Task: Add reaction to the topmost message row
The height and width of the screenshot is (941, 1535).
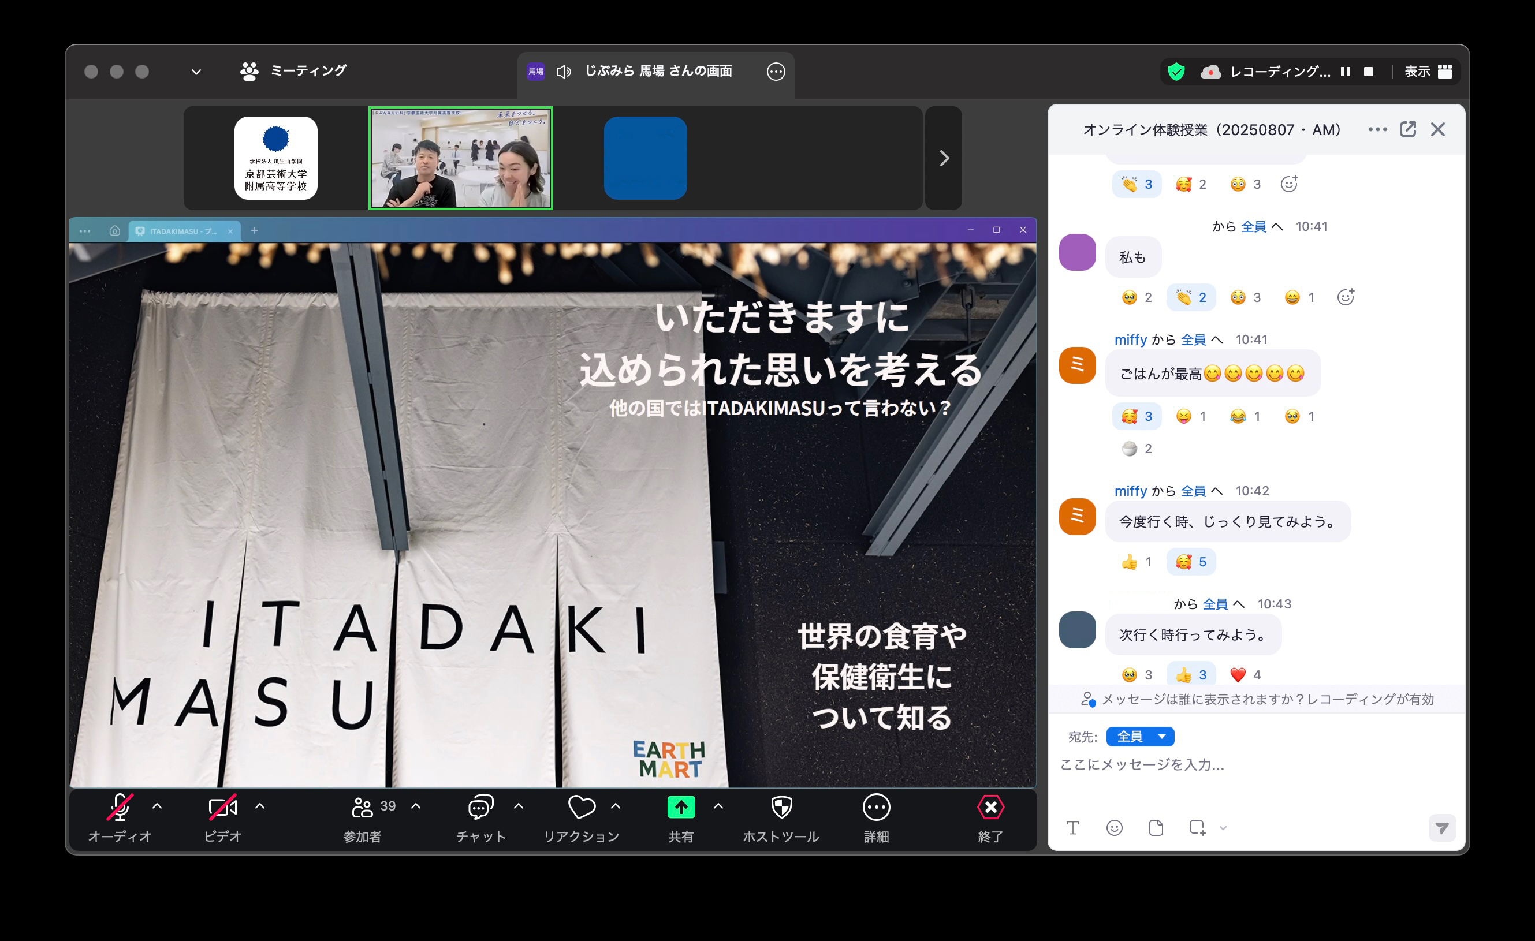Action: (x=1289, y=184)
